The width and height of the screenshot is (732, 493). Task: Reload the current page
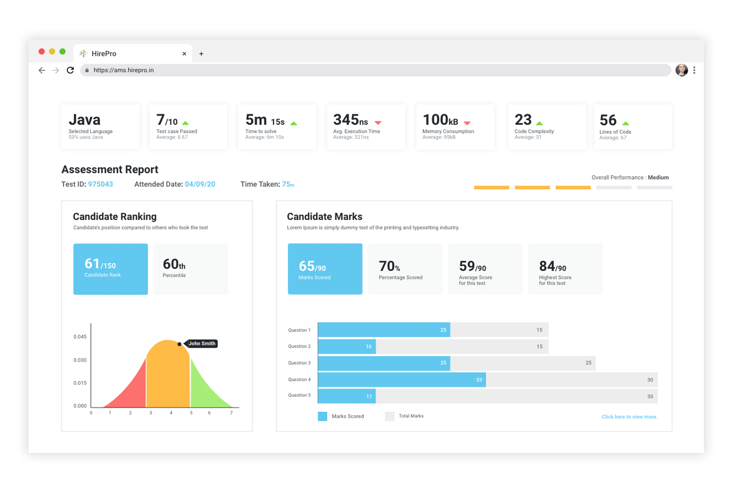(70, 70)
